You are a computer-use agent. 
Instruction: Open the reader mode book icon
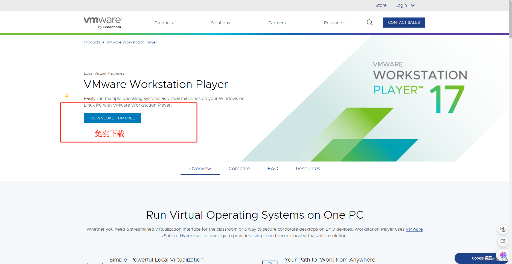(x=503, y=241)
